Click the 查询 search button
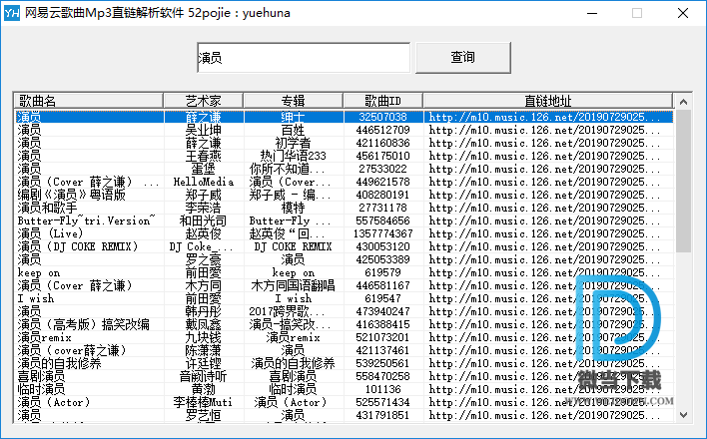 coord(463,57)
